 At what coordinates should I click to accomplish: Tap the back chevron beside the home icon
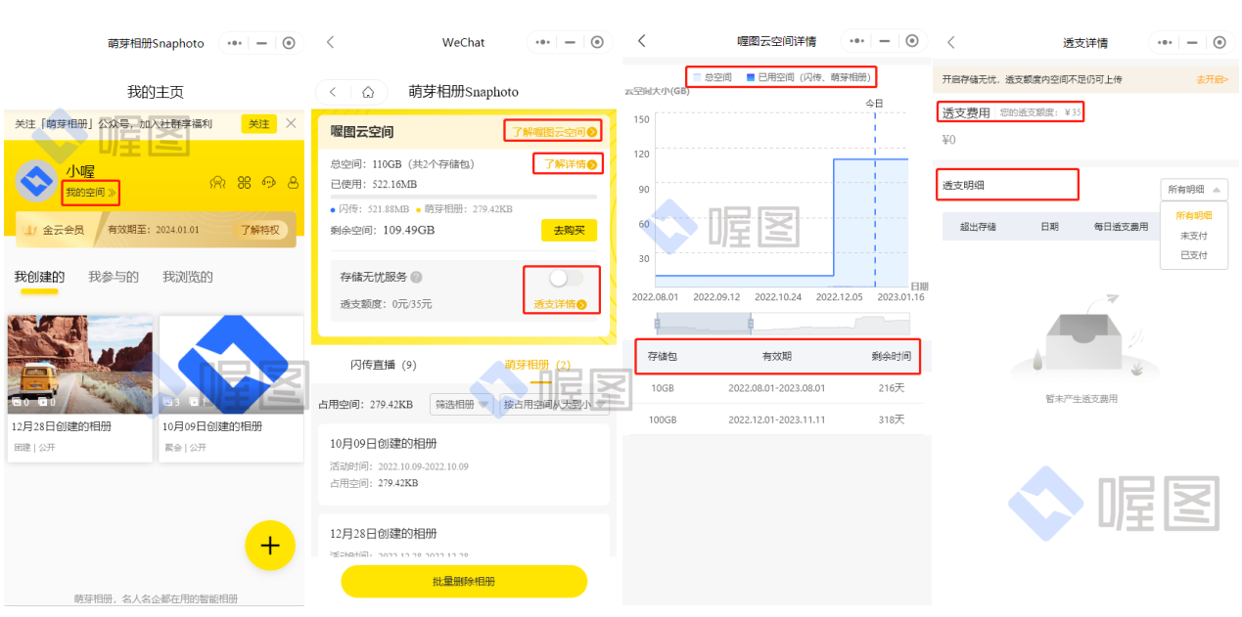[333, 92]
